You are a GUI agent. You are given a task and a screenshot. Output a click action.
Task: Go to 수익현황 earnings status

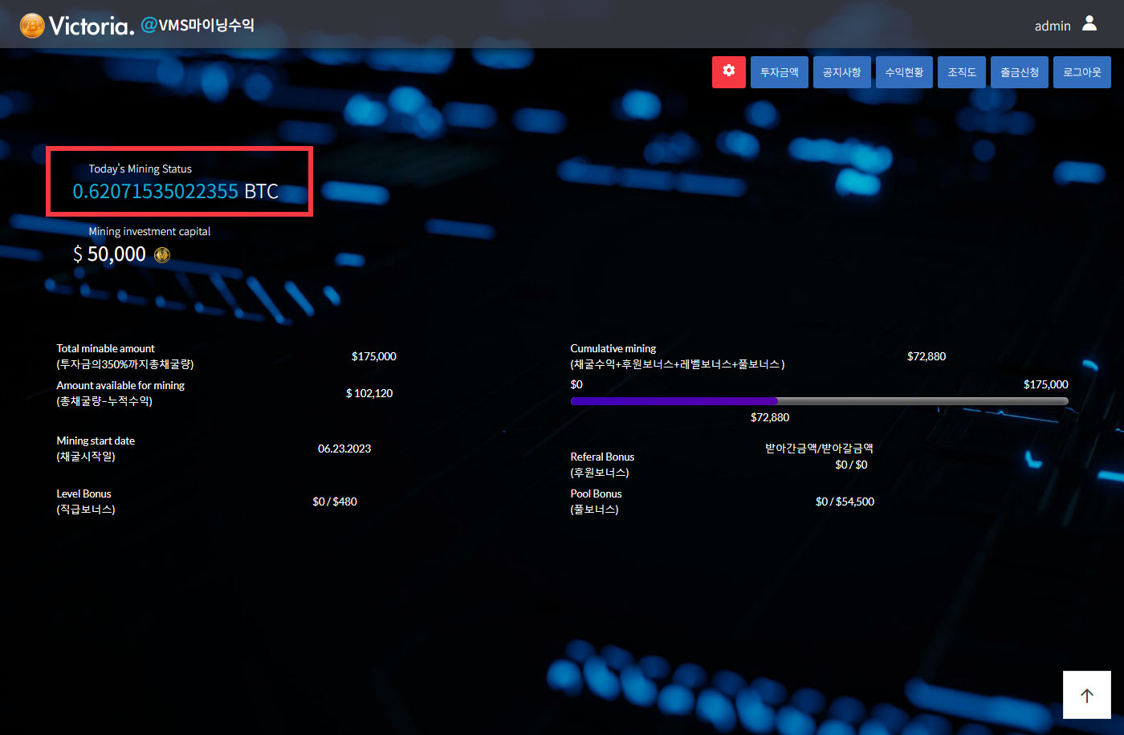[904, 72]
